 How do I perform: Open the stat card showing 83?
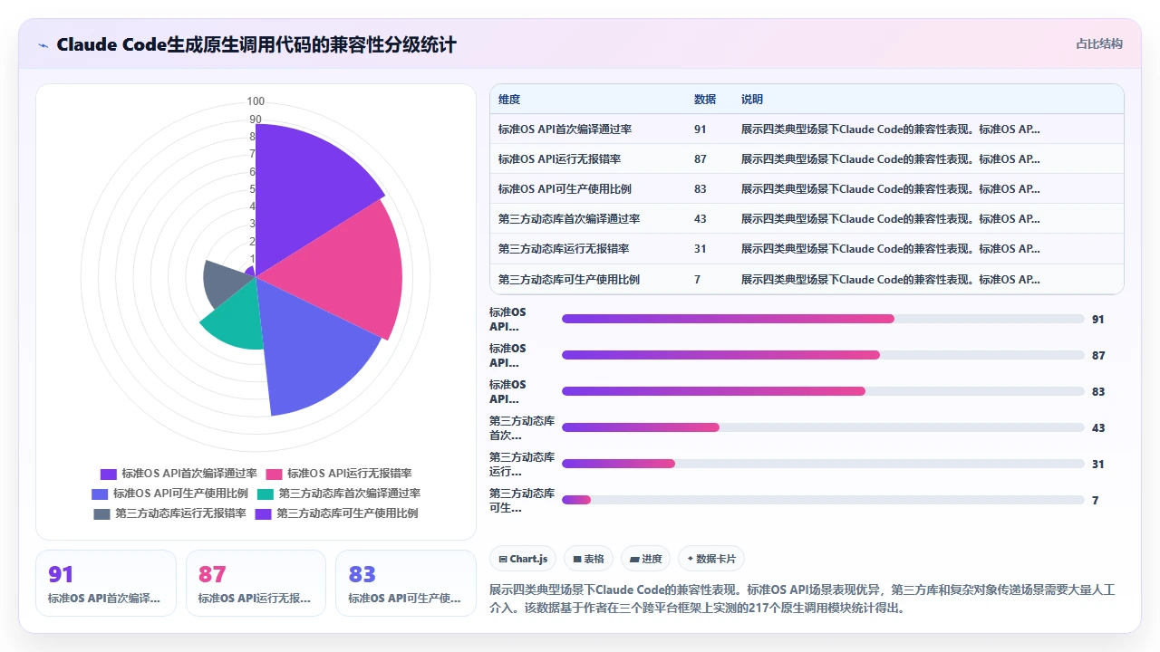click(x=406, y=583)
